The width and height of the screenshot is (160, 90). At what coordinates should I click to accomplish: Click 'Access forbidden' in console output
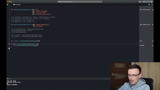[12, 84]
